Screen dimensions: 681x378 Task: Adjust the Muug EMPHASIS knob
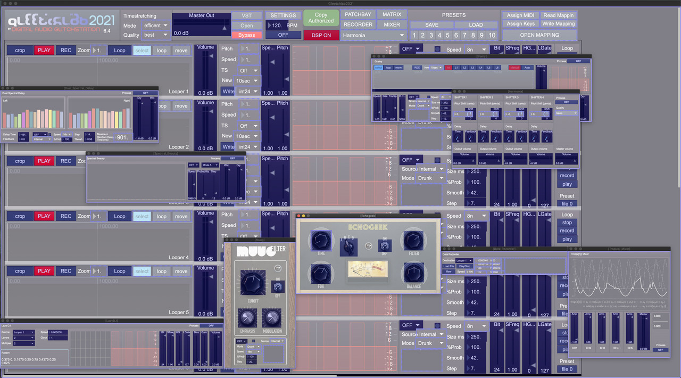(247, 318)
